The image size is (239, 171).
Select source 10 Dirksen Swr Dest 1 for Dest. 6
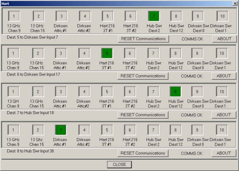[222, 53]
